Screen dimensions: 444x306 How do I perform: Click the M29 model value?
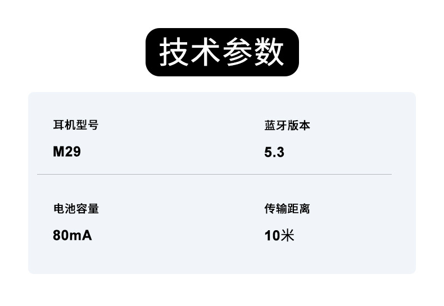[x=67, y=152]
